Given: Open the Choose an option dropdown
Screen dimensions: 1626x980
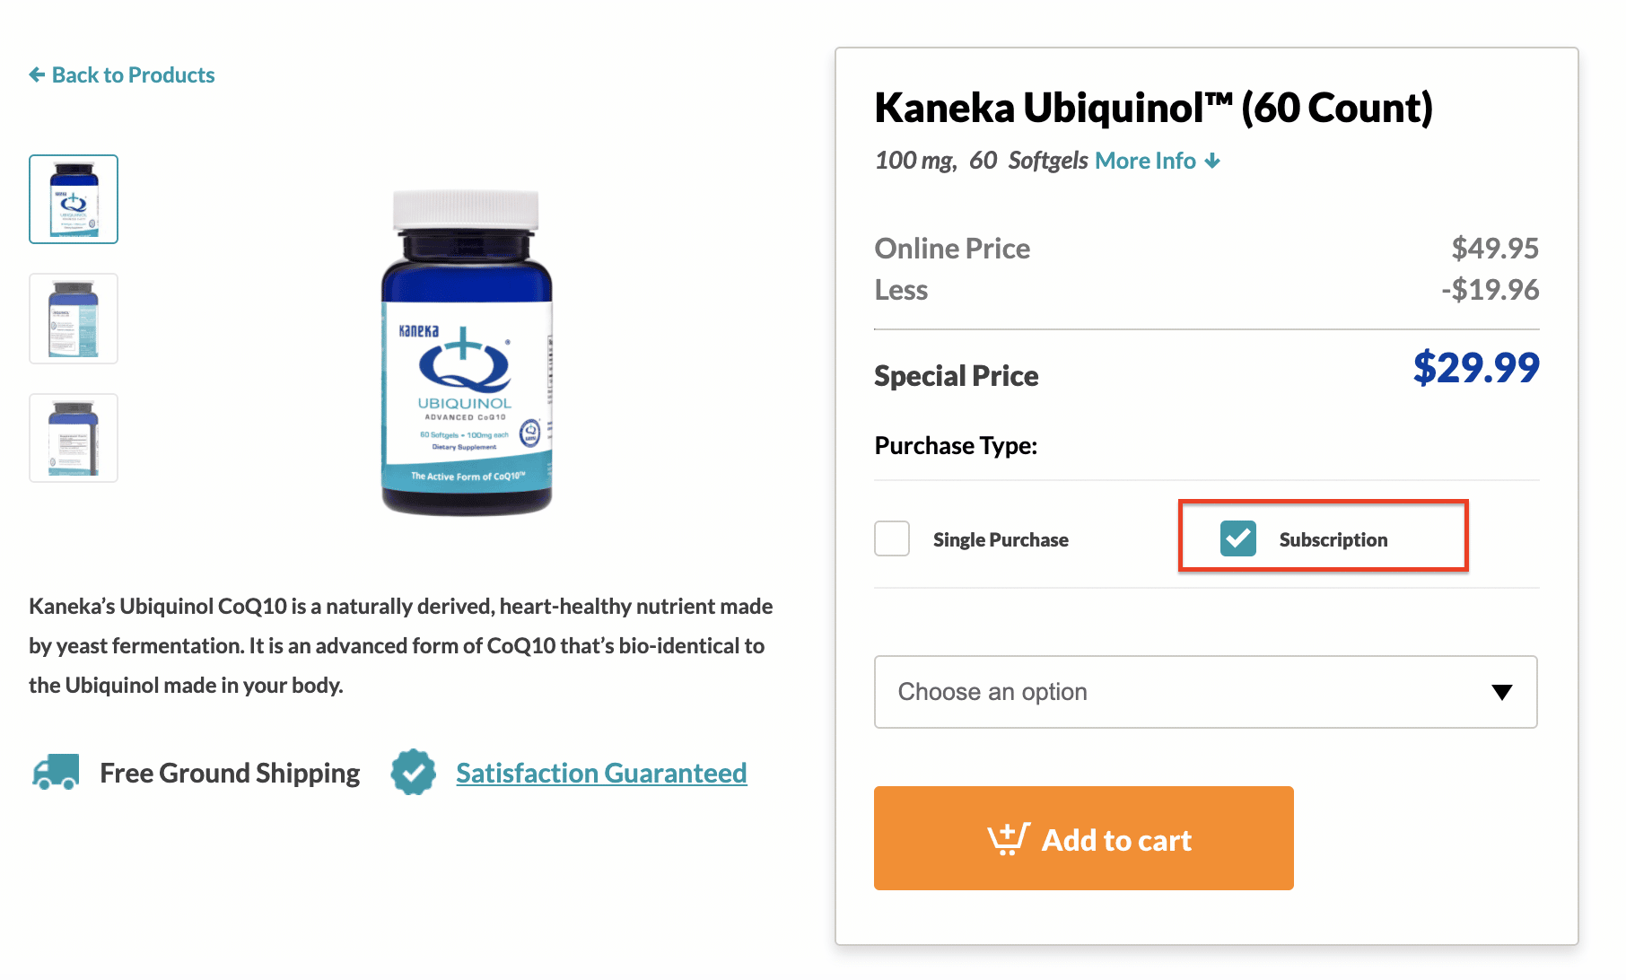Looking at the screenshot, I should (1205, 692).
